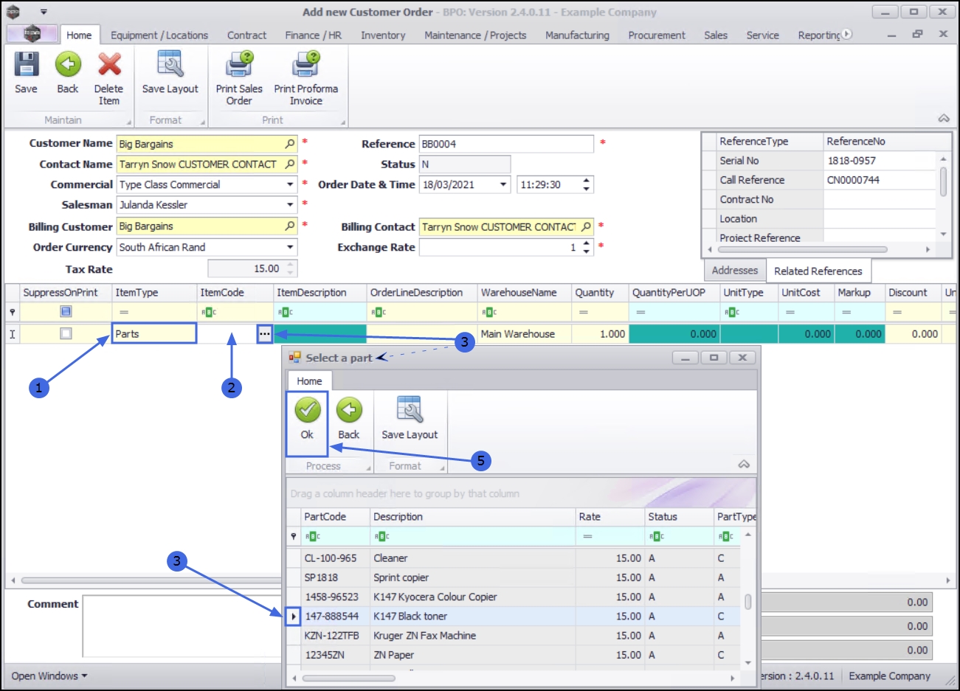The image size is (960, 691).
Task: Open the BPO application menu button
Action: coord(32,34)
